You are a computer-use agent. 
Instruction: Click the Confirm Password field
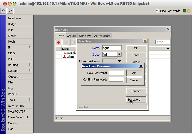pos(116,79)
